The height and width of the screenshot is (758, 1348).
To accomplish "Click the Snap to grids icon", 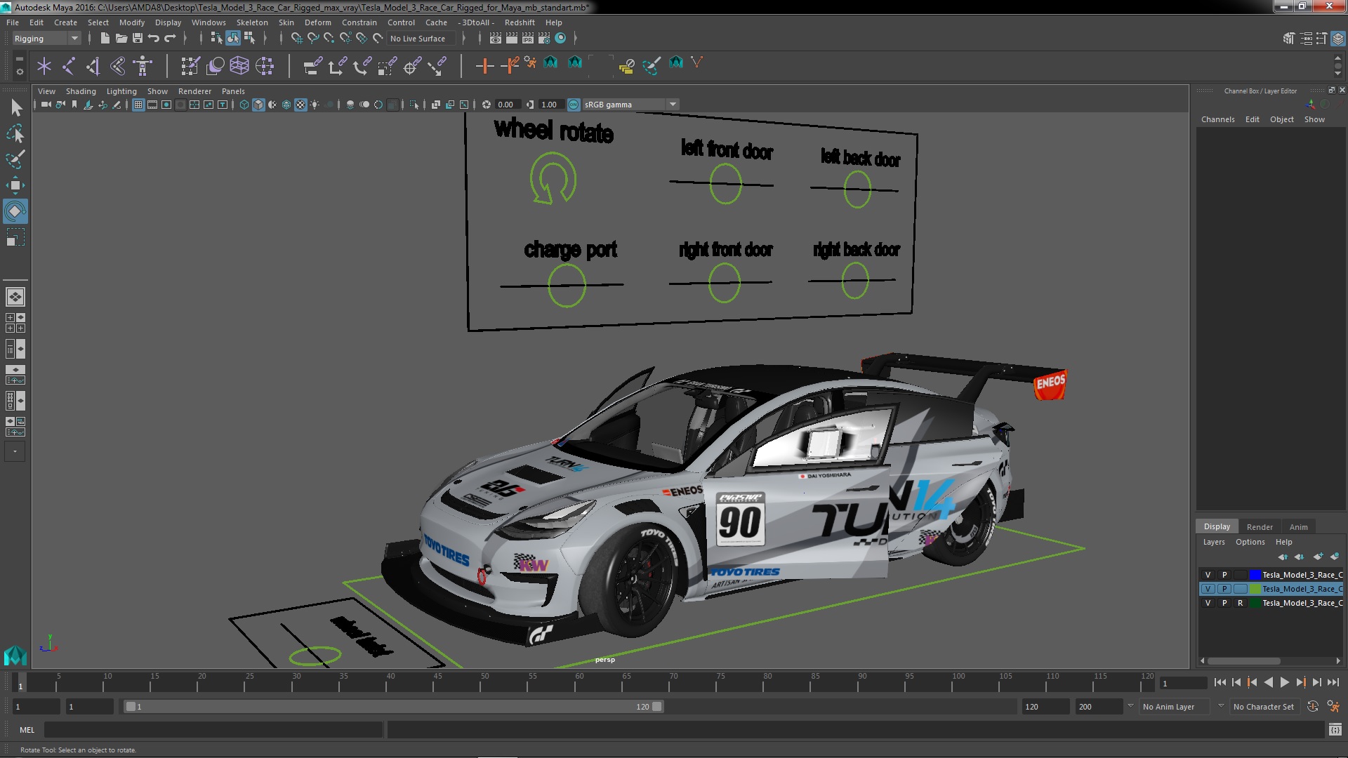I will pyautogui.click(x=296, y=38).
